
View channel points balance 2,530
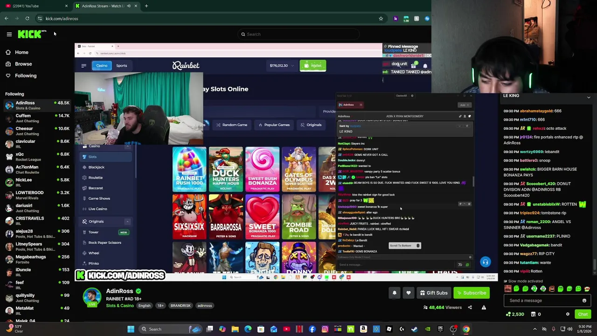(515, 314)
